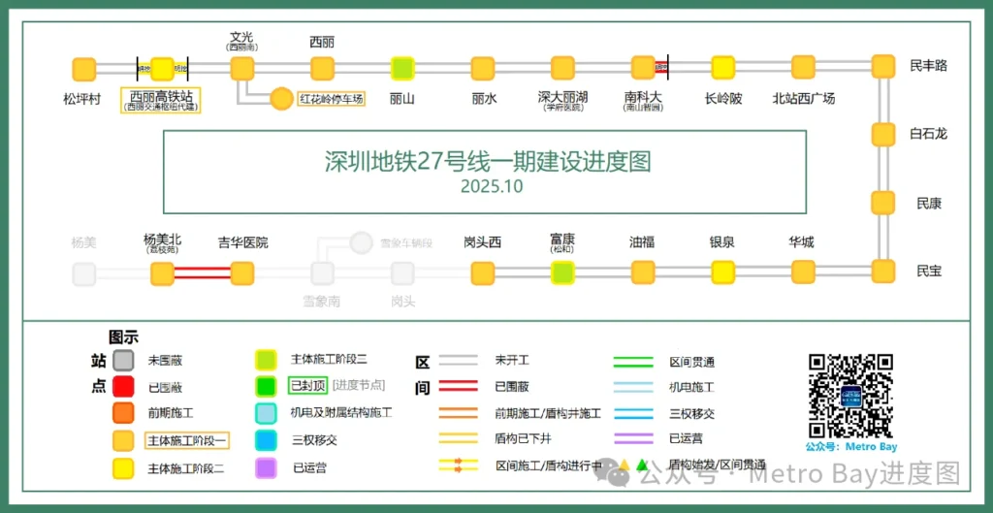Click the faded 雪象车辆段 depot circle
Screen dimensions: 993x513
[361, 242]
